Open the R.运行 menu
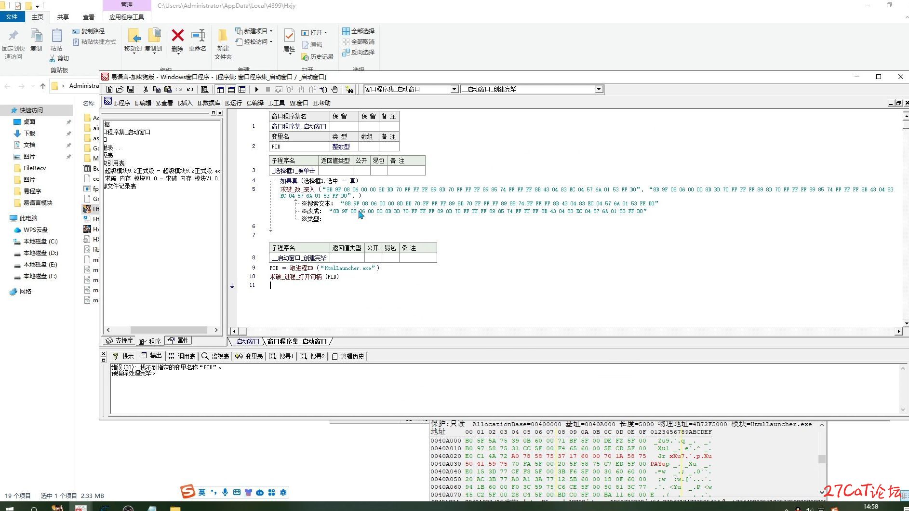Image resolution: width=909 pixels, height=511 pixels. click(x=233, y=103)
